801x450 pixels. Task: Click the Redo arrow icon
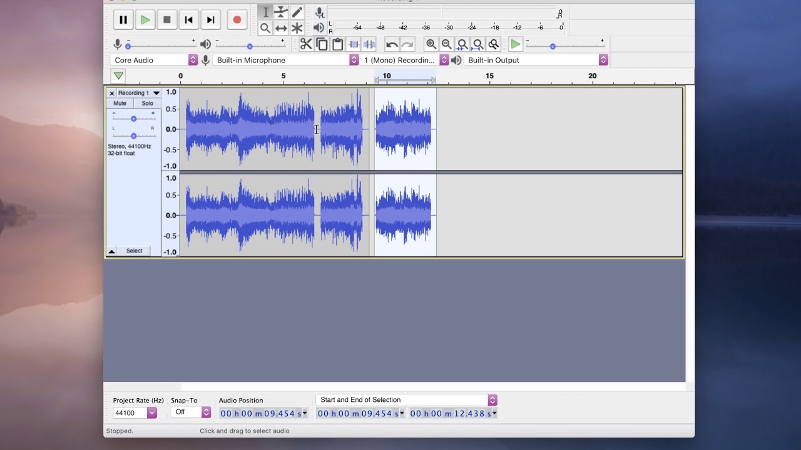(x=407, y=44)
